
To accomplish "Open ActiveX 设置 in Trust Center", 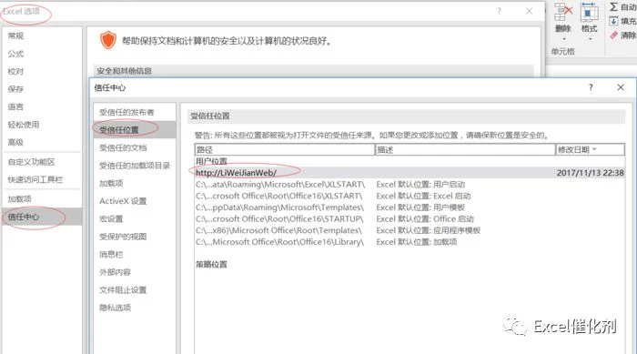I will 135,201.
